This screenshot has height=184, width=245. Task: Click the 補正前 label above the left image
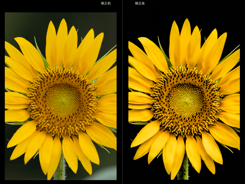(106, 3)
